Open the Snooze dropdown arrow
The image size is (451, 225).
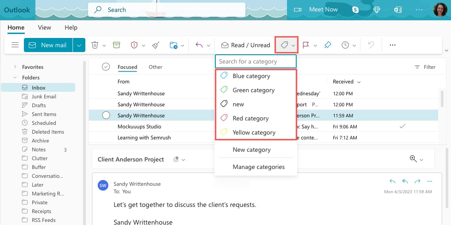point(354,45)
